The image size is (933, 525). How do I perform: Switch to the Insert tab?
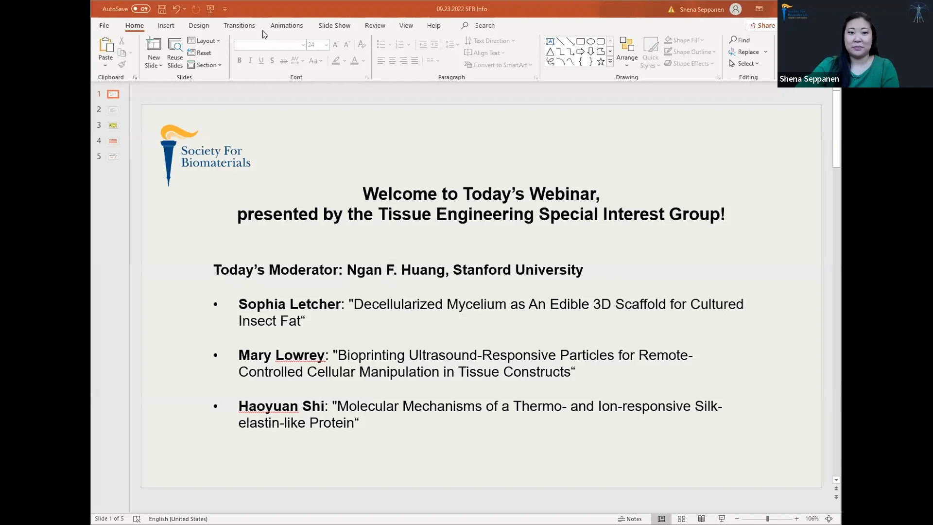pos(166,25)
